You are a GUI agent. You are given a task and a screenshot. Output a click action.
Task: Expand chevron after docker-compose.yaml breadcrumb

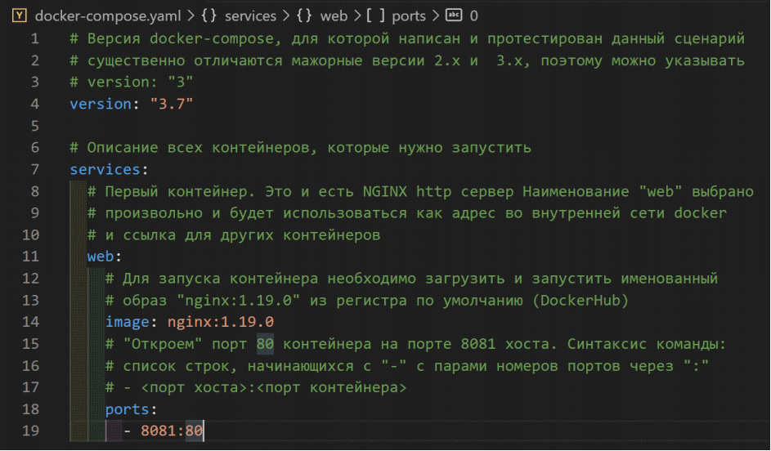(191, 16)
